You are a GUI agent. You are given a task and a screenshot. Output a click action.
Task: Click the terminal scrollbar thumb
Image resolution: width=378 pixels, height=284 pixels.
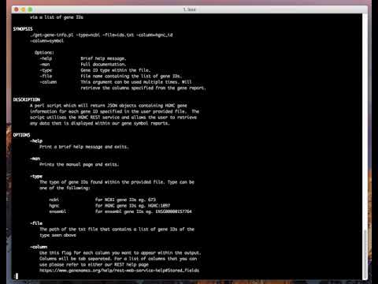click(365, 254)
